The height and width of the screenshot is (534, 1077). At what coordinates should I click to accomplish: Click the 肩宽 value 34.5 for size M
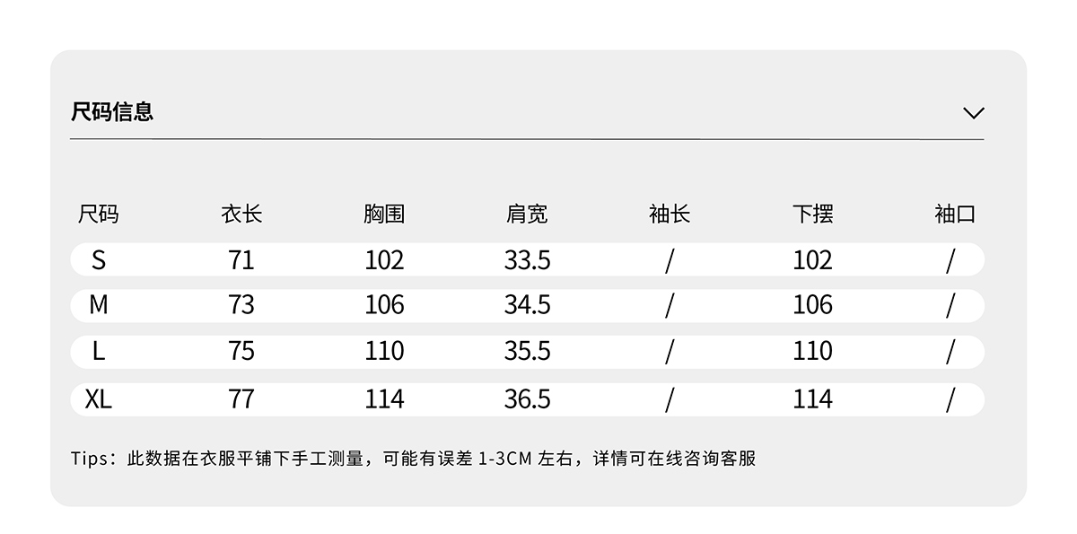click(527, 306)
